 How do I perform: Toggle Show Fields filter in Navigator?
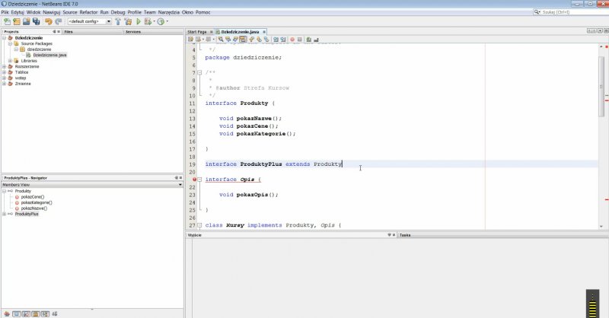pyautogui.click(x=15, y=313)
